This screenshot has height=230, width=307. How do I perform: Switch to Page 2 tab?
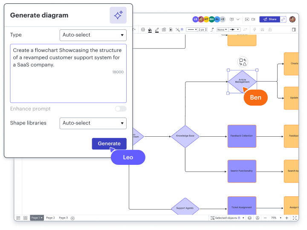(x=50, y=218)
